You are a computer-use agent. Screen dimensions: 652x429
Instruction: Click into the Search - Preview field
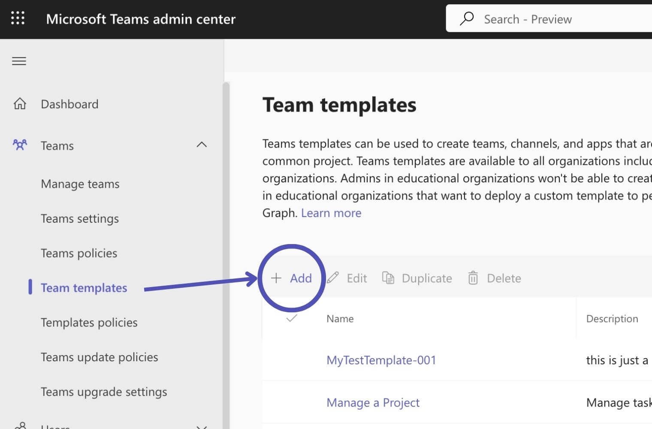coord(549,19)
